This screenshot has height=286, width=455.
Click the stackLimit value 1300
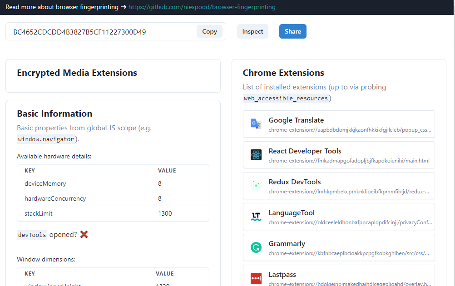click(165, 213)
